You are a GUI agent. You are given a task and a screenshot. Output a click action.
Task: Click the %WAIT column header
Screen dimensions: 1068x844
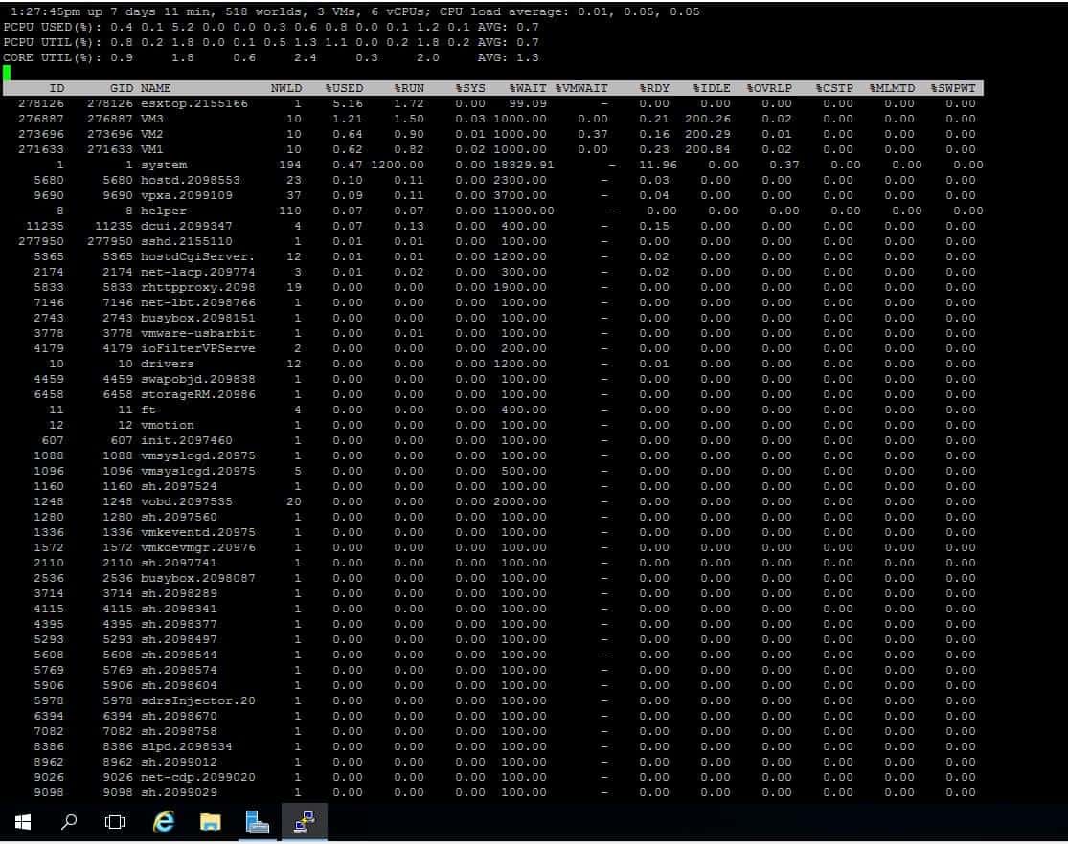coord(528,88)
